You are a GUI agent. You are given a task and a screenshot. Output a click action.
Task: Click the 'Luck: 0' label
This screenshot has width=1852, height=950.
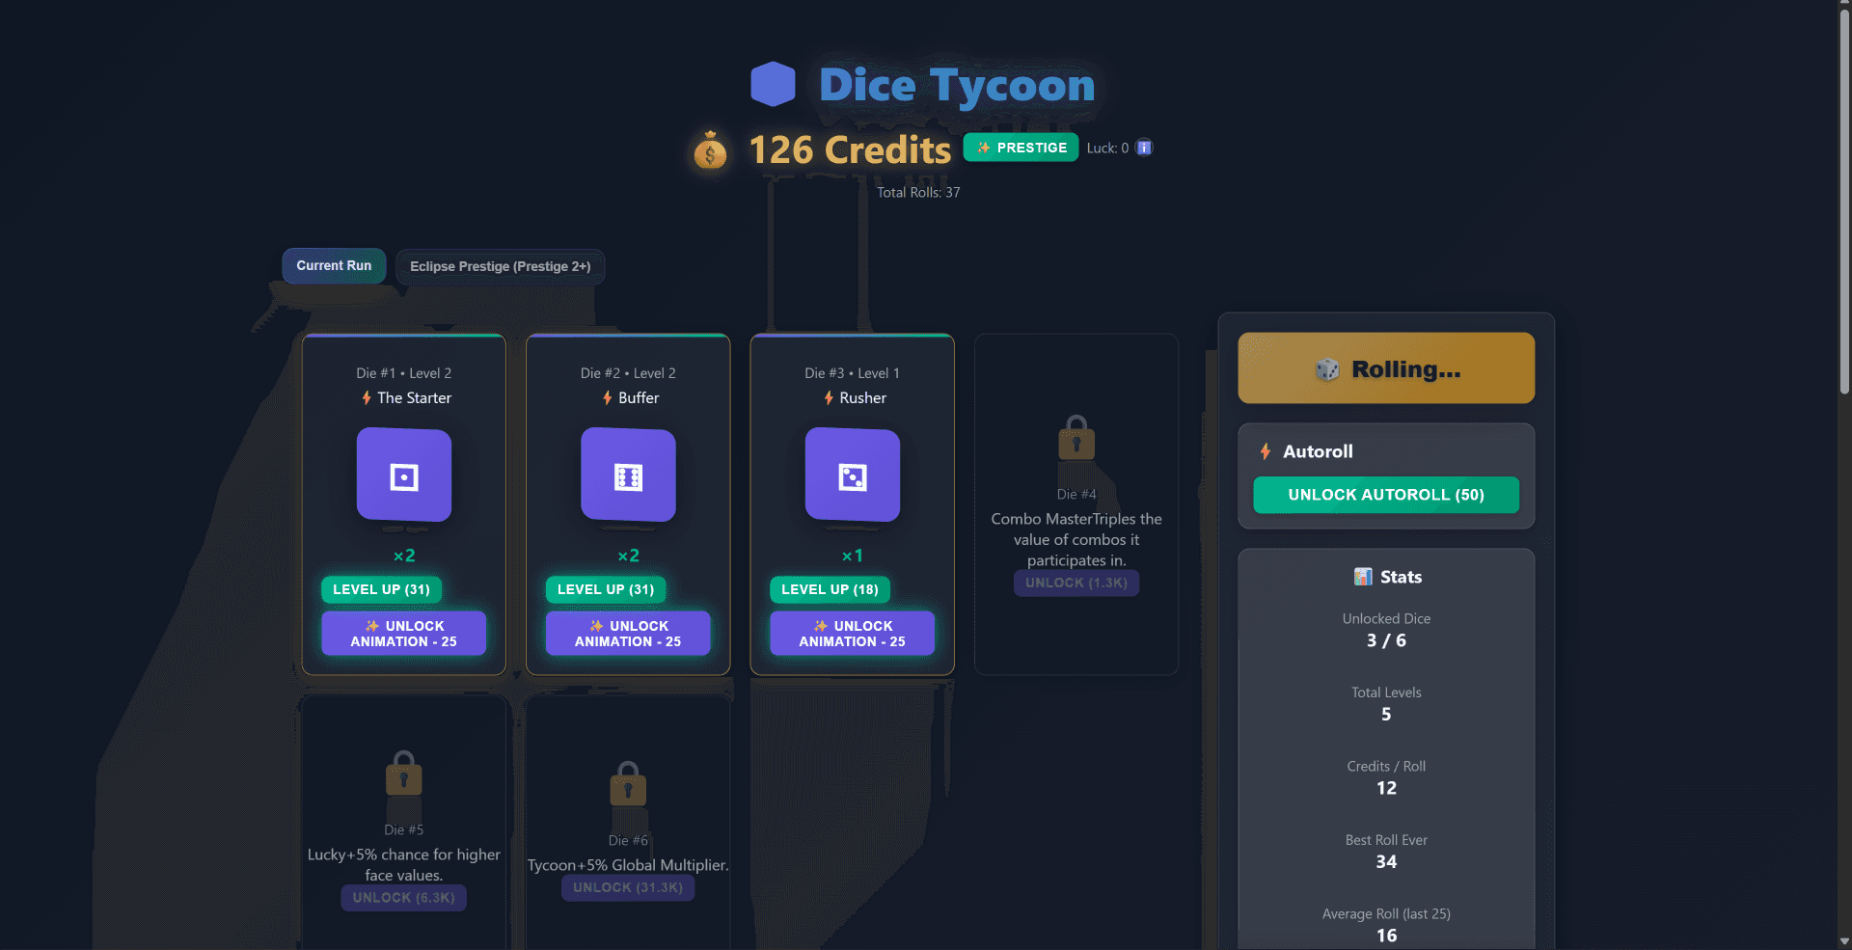tap(1107, 148)
